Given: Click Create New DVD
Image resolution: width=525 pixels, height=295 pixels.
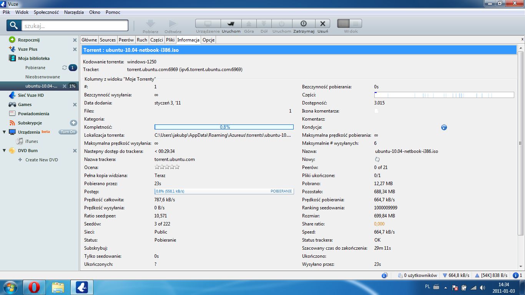Looking at the screenshot, I should [x=42, y=160].
